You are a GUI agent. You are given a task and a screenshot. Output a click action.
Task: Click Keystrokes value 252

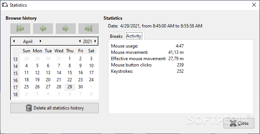point(180,71)
